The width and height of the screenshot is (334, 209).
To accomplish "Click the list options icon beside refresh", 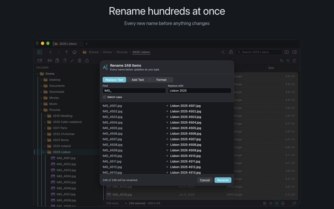I will (x=288, y=61).
